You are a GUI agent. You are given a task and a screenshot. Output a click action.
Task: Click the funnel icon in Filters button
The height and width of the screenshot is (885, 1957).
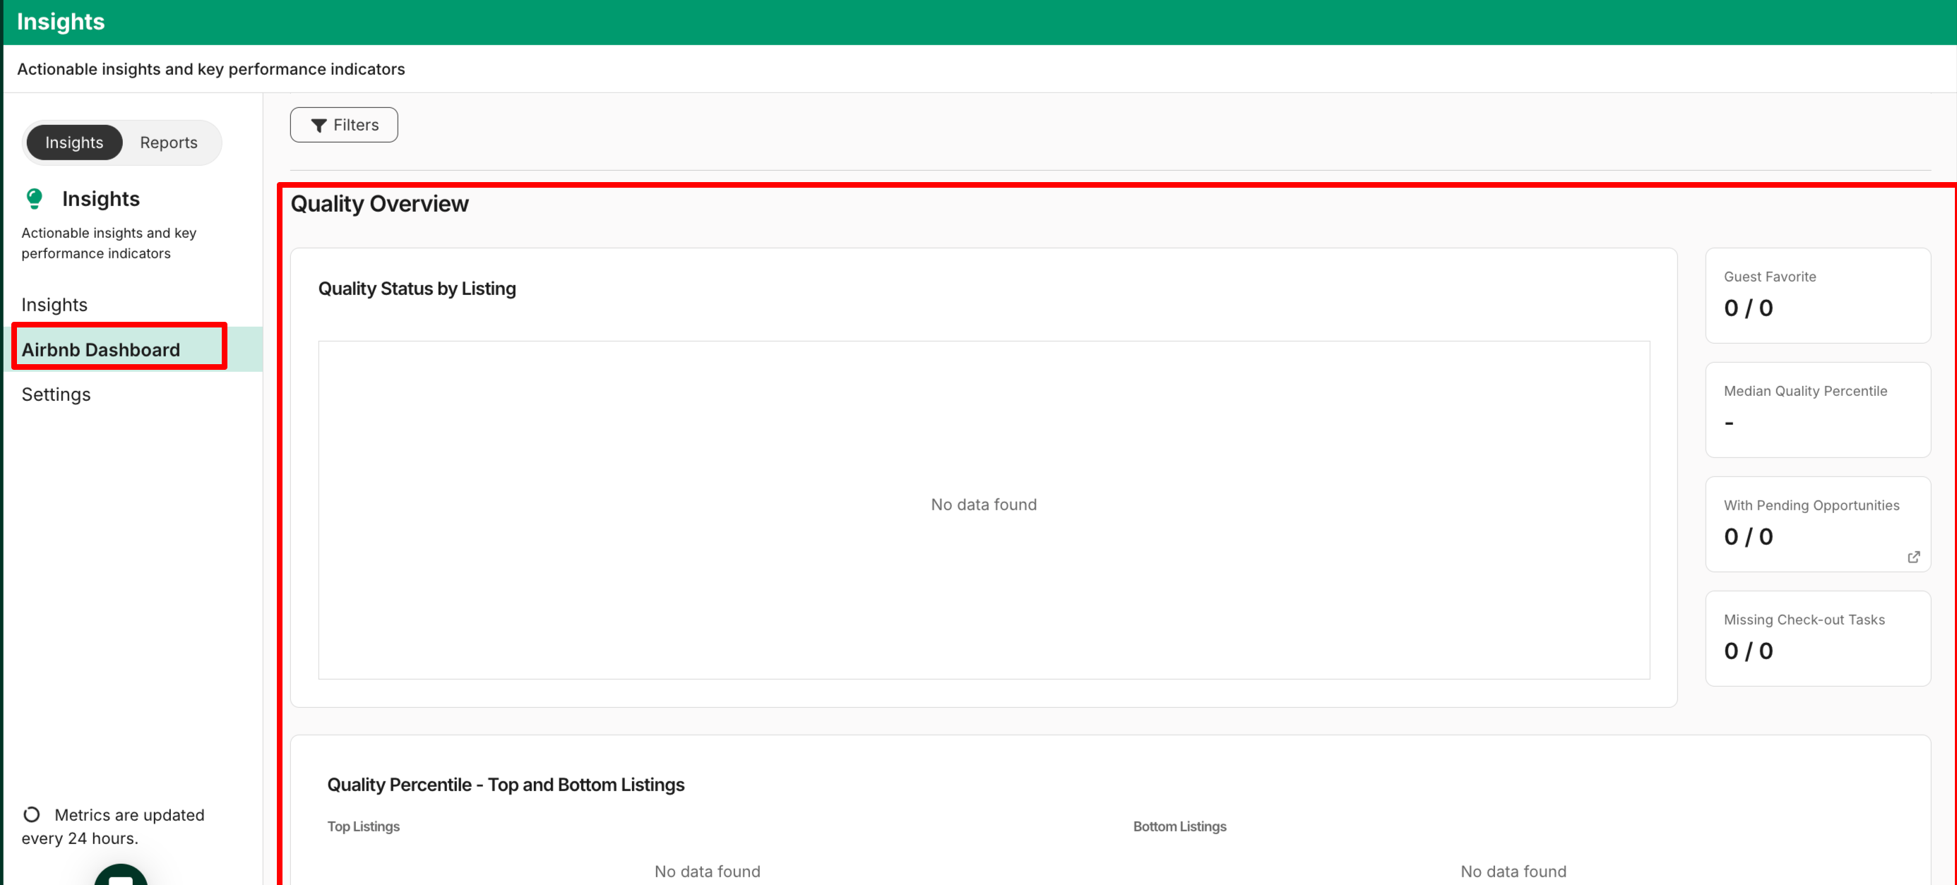319,125
